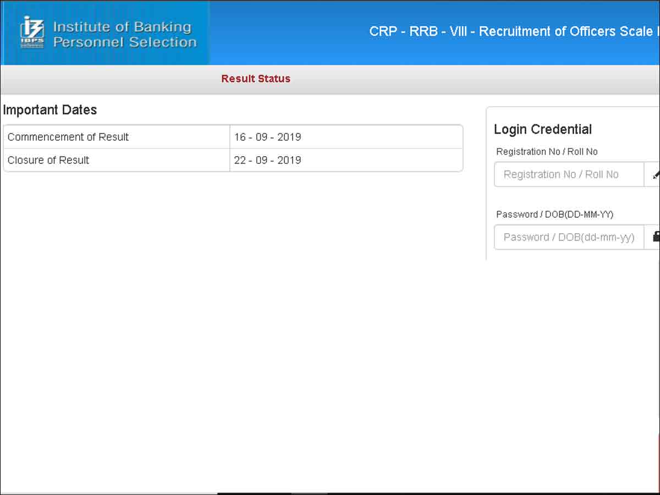The height and width of the screenshot is (495, 660).
Task: Click the 16 - 09 - 2019 date cell
Action: coord(267,137)
